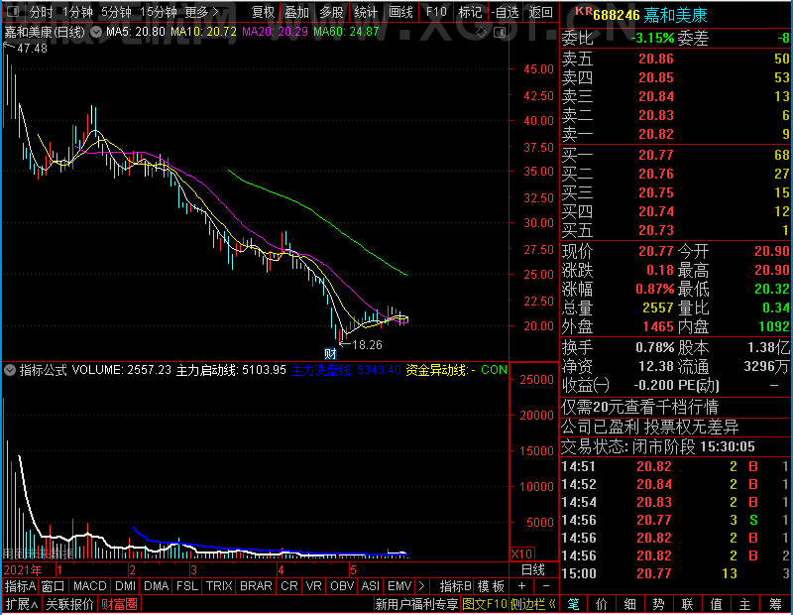Click the 新用户福利专享 link
This screenshot has width=793, height=615.
[x=416, y=604]
